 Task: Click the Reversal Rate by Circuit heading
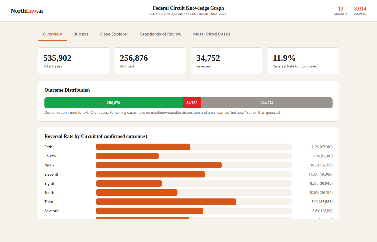click(x=96, y=136)
